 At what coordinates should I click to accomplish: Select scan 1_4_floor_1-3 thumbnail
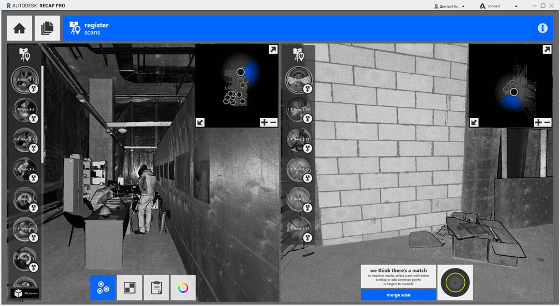[24, 110]
